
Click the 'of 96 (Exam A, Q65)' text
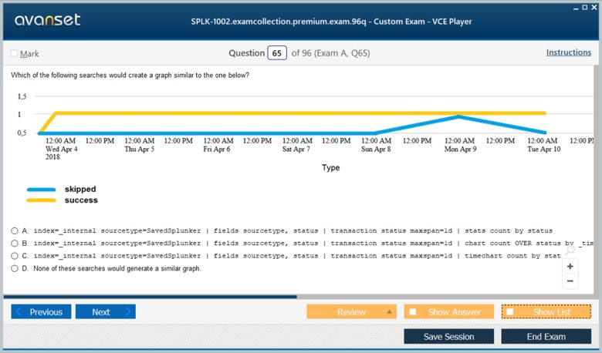click(x=330, y=53)
